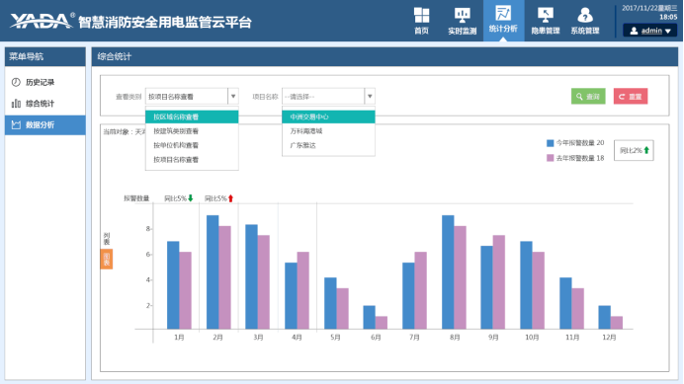Expand the 项目名称 dropdown arrow
The image size is (684, 384).
(x=370, y=97)
